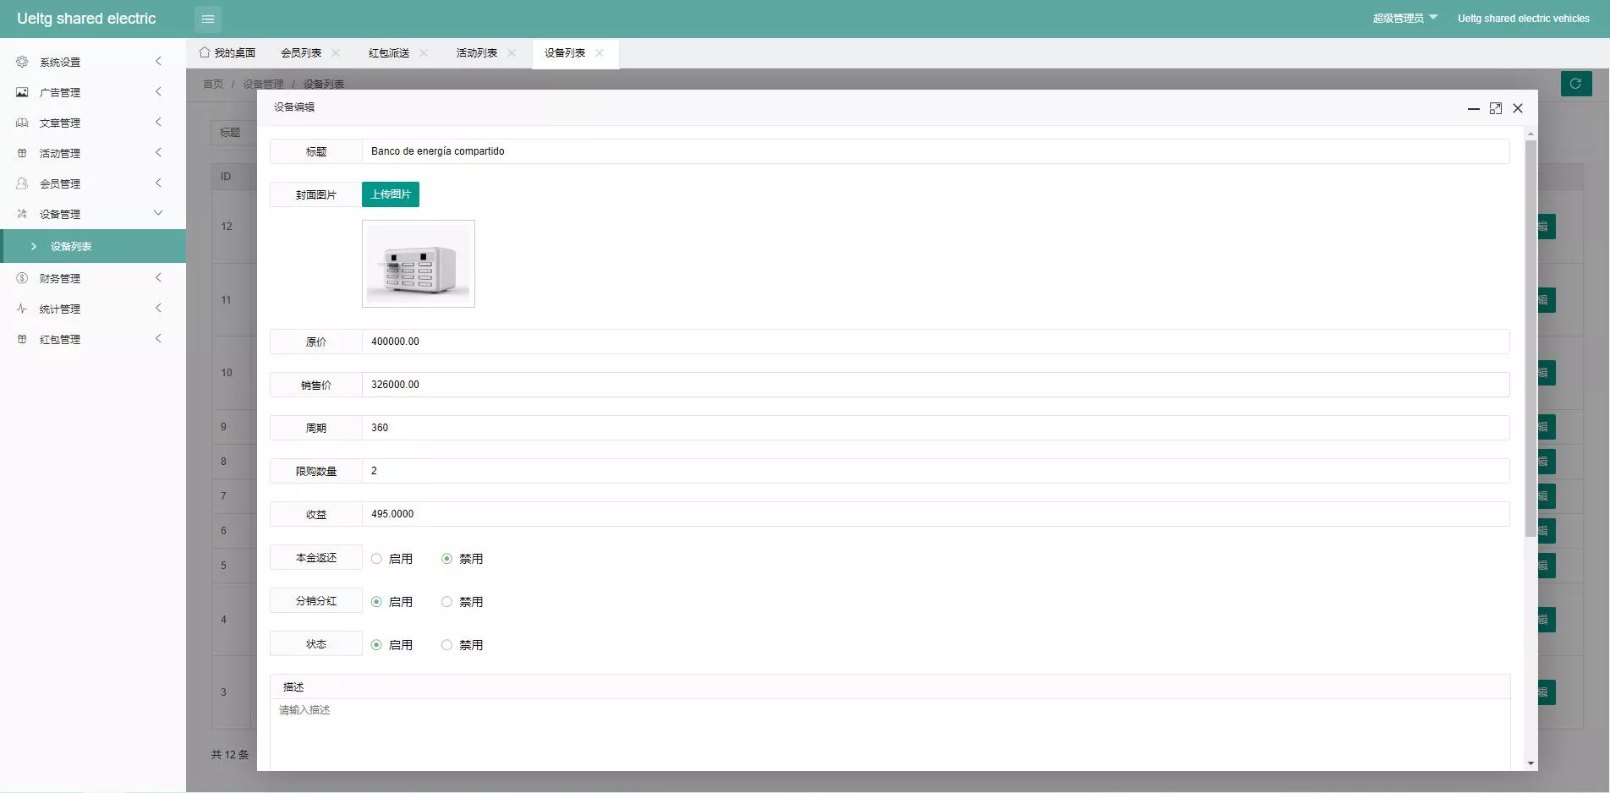Screen dimensions: 1610x793
Task: Click the 上传图片 upload button
Action: 391,194
